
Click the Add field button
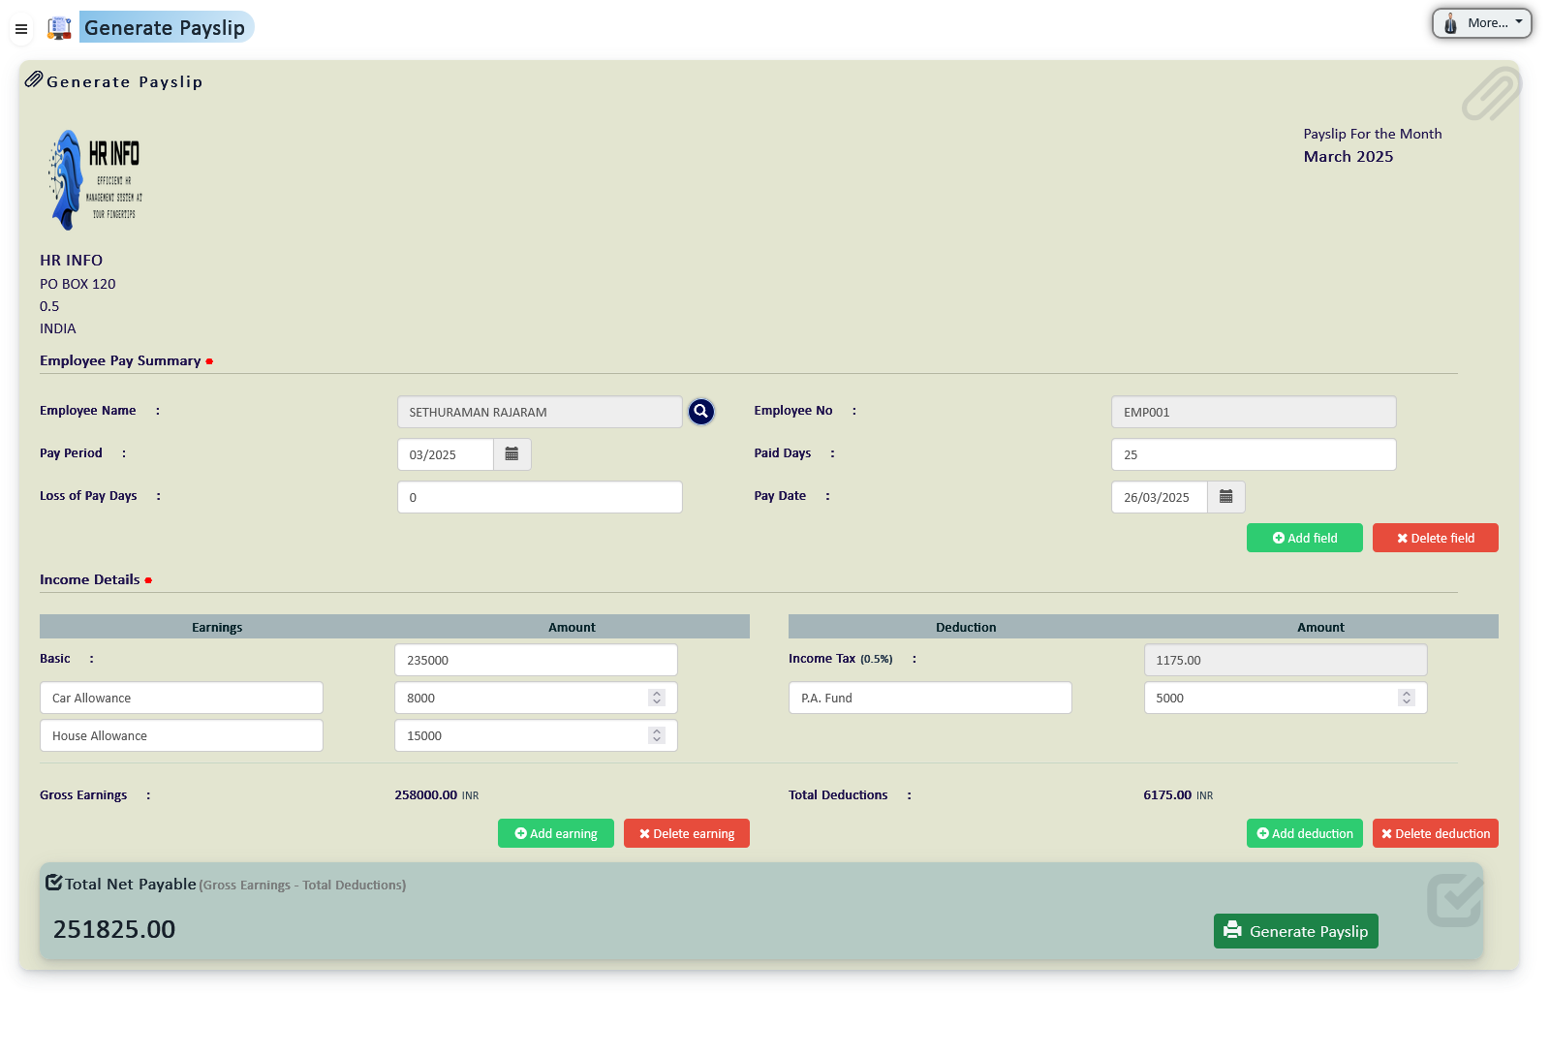coord(1304,537)
